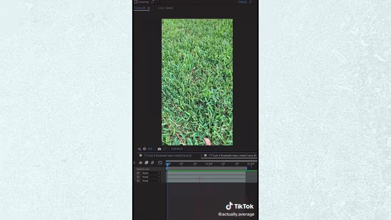391x220 pixels.
Task: Enable the Snapping checkbox
Action: coord(136,2)
